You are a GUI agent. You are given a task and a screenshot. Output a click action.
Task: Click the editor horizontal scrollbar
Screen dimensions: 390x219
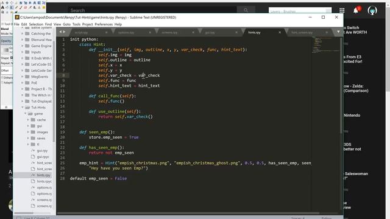188,213
